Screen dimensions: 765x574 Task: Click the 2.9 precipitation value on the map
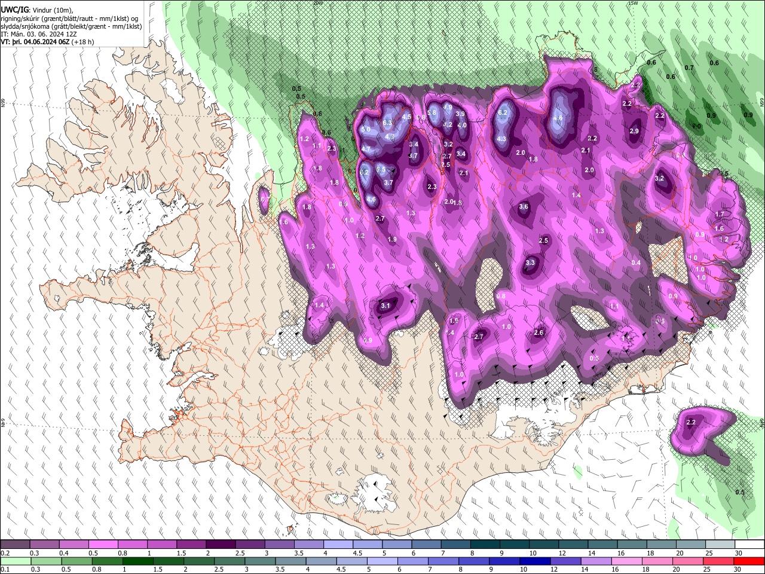(634, 131)
